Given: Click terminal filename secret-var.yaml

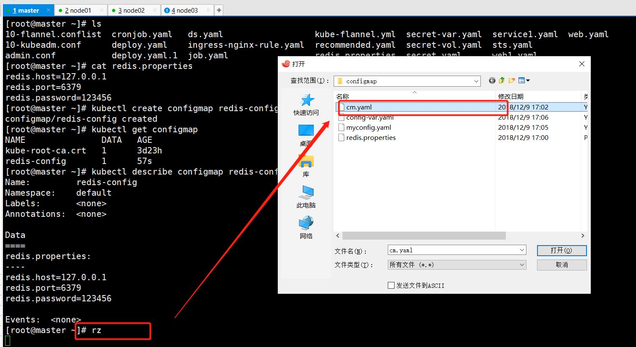Looking at the screenshot, I should click(x=444, y=34).
